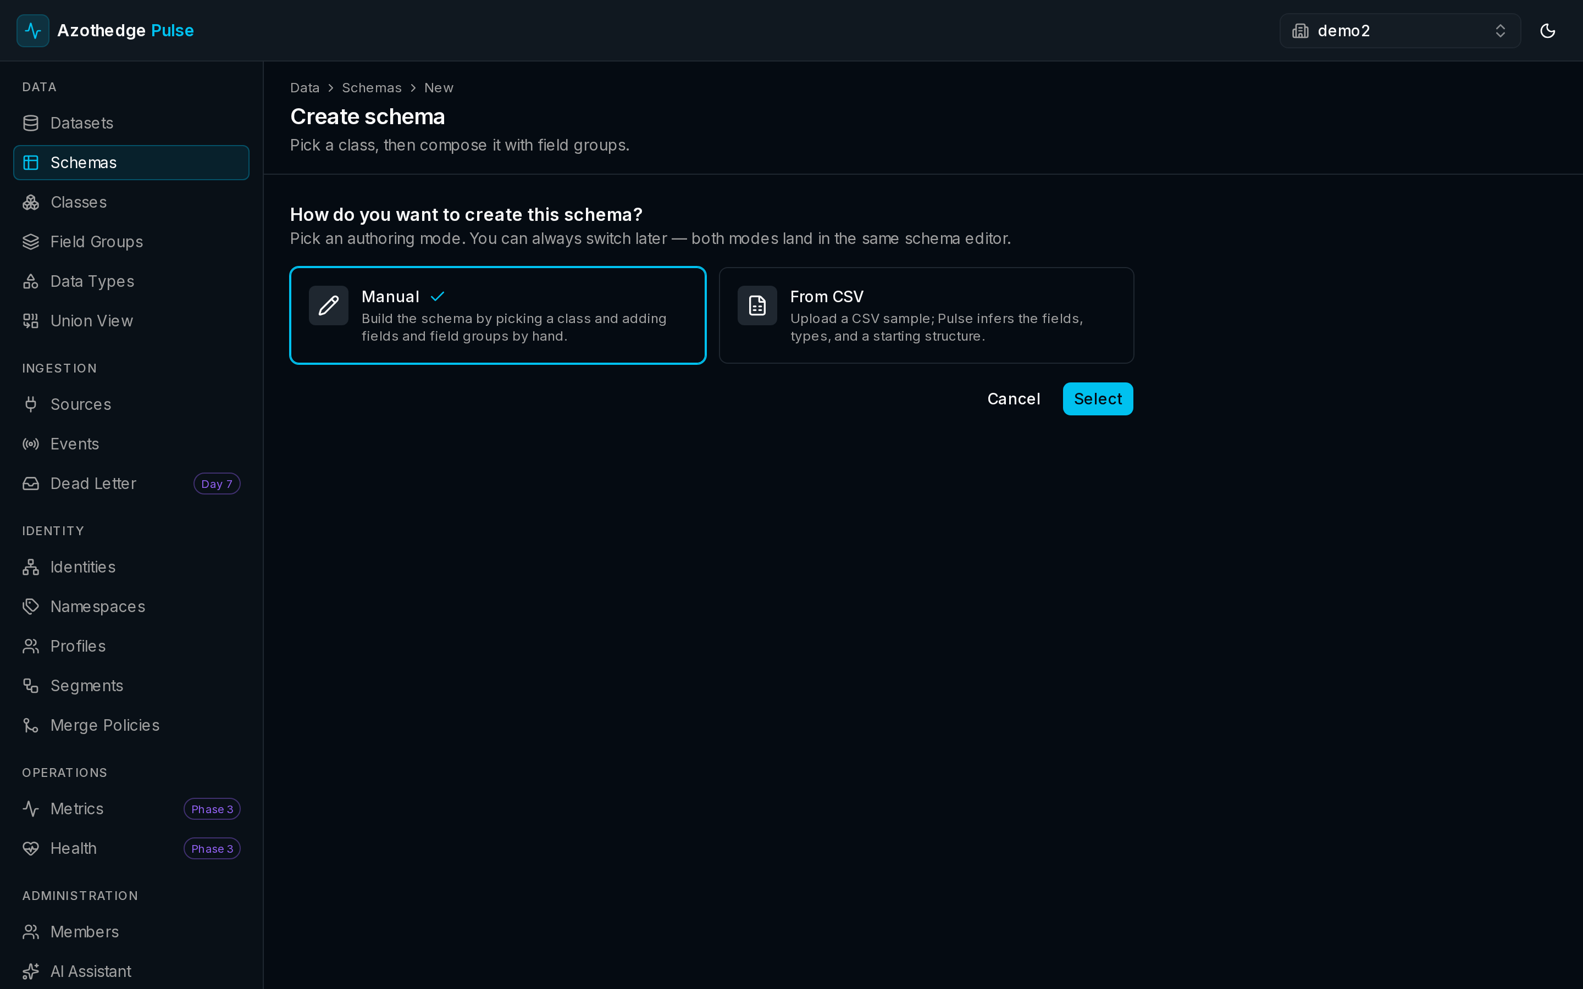1583x989 pixels.
Task: Click the Classes icon in sidebar
Action: (x=31, y=202)
